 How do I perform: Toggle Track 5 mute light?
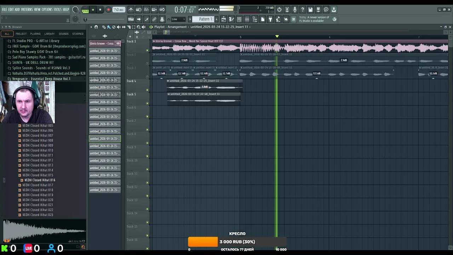coord(148,103)
